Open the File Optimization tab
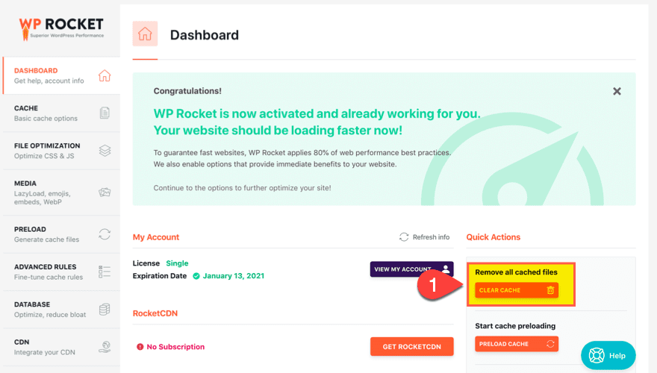 tap(47, 151)
